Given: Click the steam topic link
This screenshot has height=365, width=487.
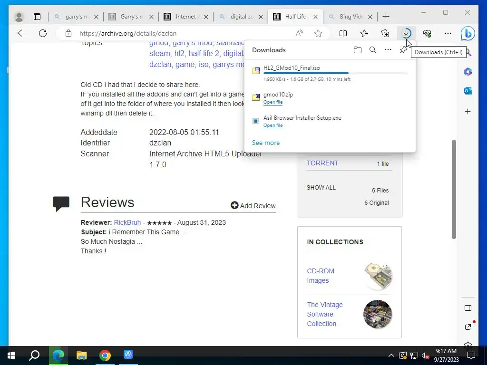Looking at the screenshot, I should tap(160, 53).
